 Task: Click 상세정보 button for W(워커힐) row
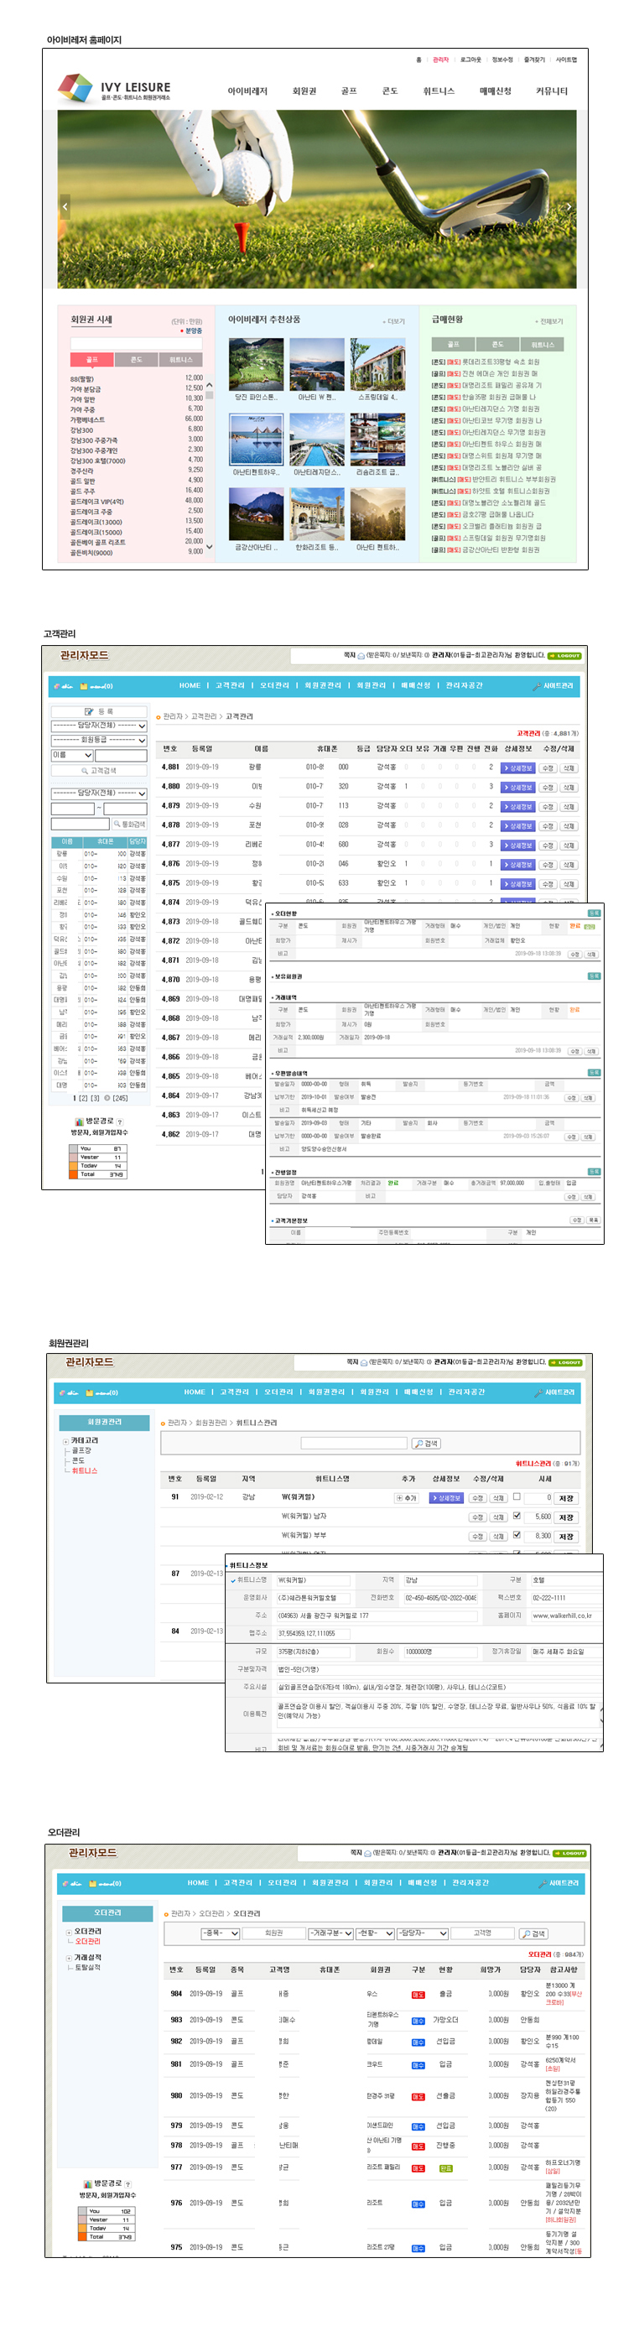click(446, 1498)
